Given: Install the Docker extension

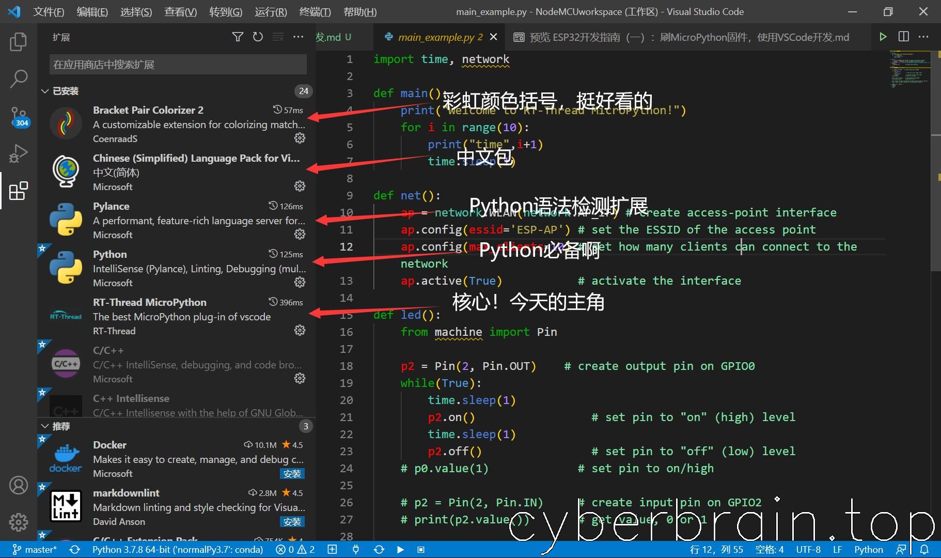Looking at the screenshot, I should [292, 473].
